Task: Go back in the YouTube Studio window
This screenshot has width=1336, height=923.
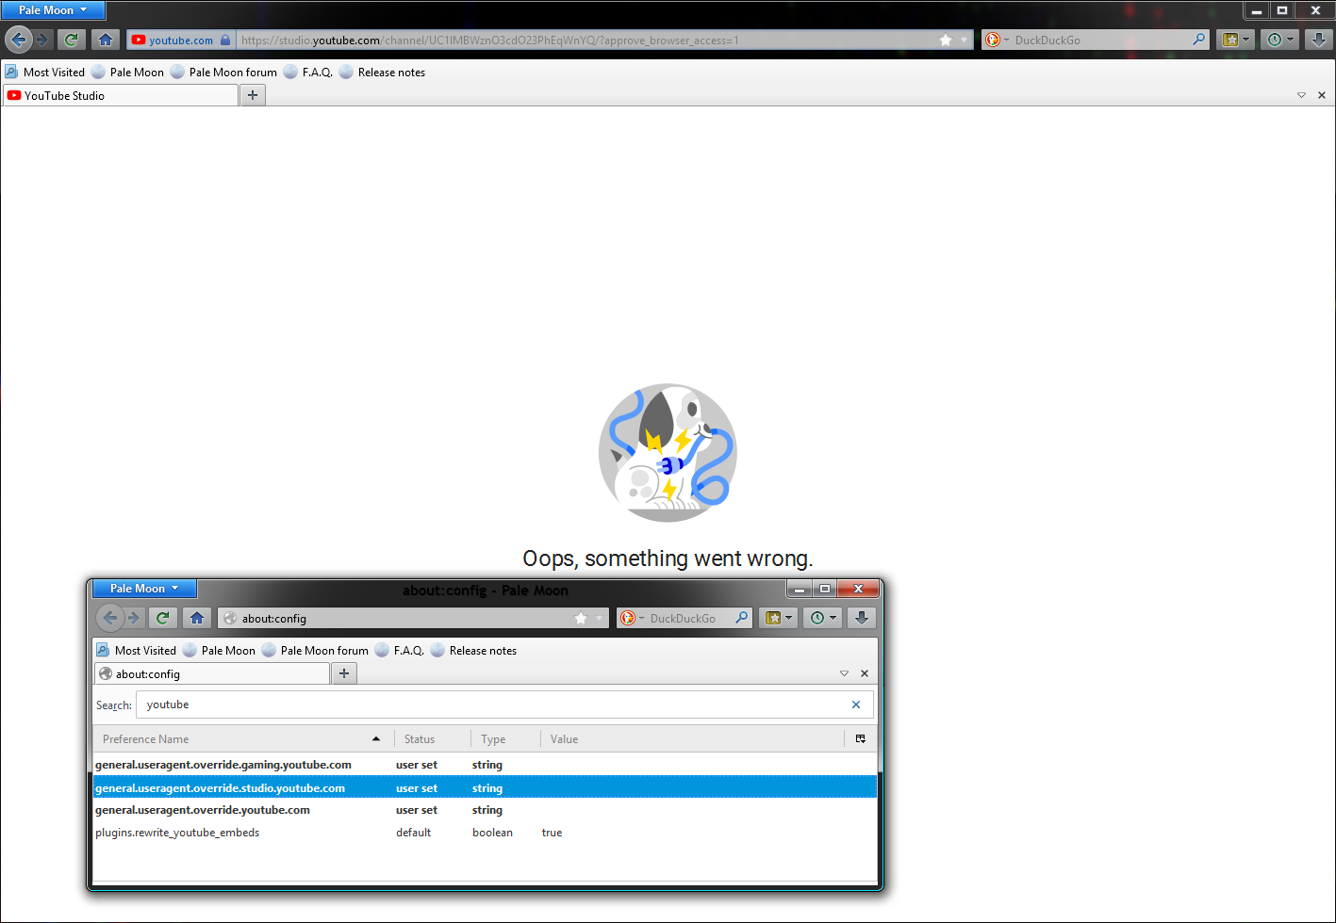Action: tap(18, 40)
